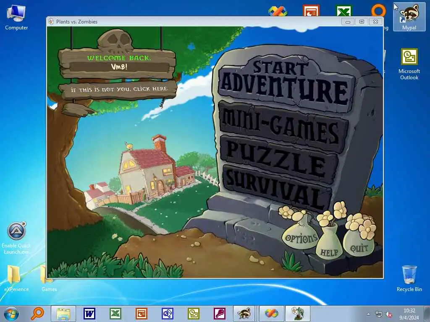
Task: Click the muted volume tray icon
Action: [388, 314]
